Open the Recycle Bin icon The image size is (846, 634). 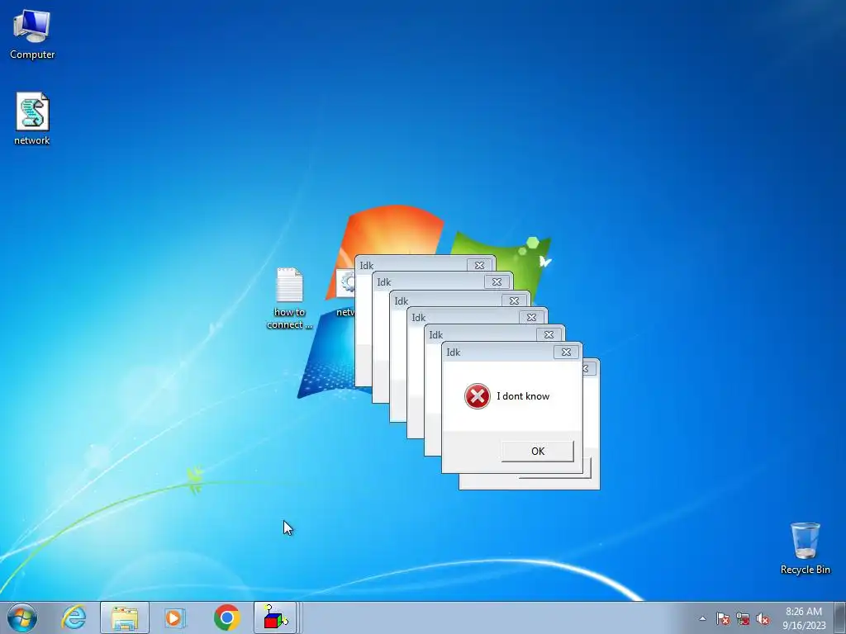805,548
